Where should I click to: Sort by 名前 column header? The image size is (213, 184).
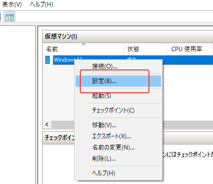point(83,49)
